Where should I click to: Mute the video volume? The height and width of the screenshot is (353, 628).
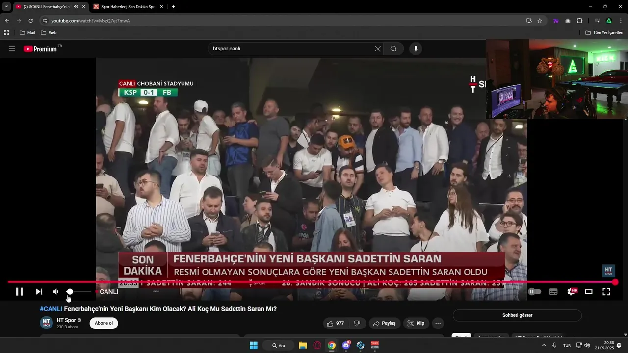(56, 292)
